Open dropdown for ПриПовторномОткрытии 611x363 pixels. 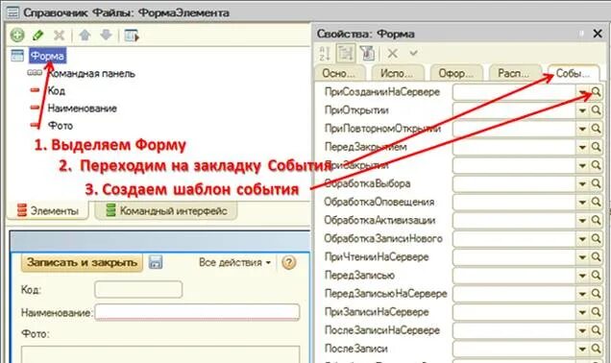pyautogui.click(x=582, y=129)
